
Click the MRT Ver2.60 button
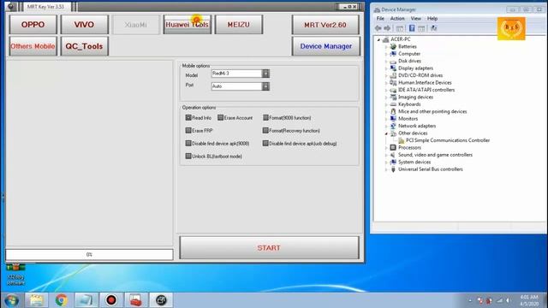click(325, 25)
